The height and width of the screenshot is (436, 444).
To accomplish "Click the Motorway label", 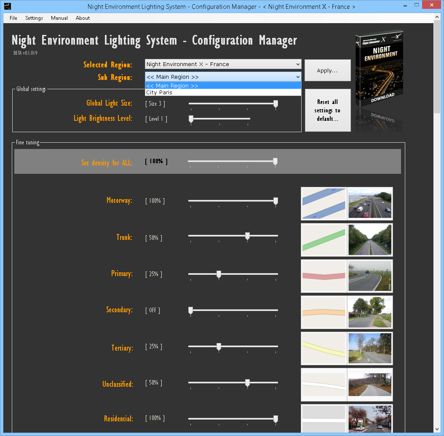I will (119, 201).
